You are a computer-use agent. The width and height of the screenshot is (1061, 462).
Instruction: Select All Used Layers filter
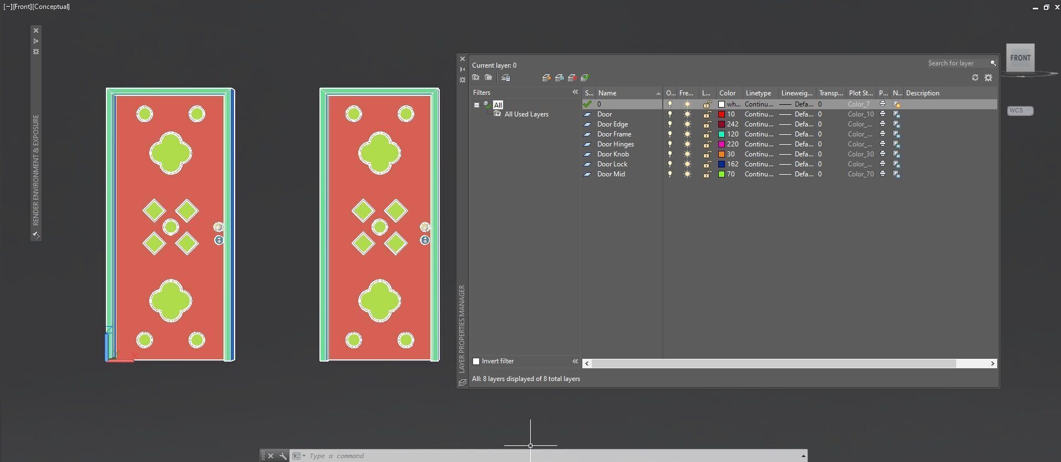526,114
